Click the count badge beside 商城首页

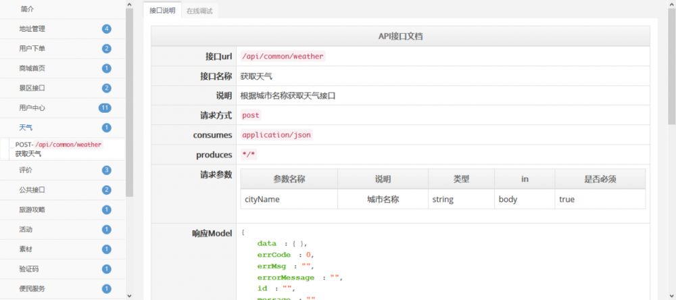pyautogui.click(x=107, y=68)
